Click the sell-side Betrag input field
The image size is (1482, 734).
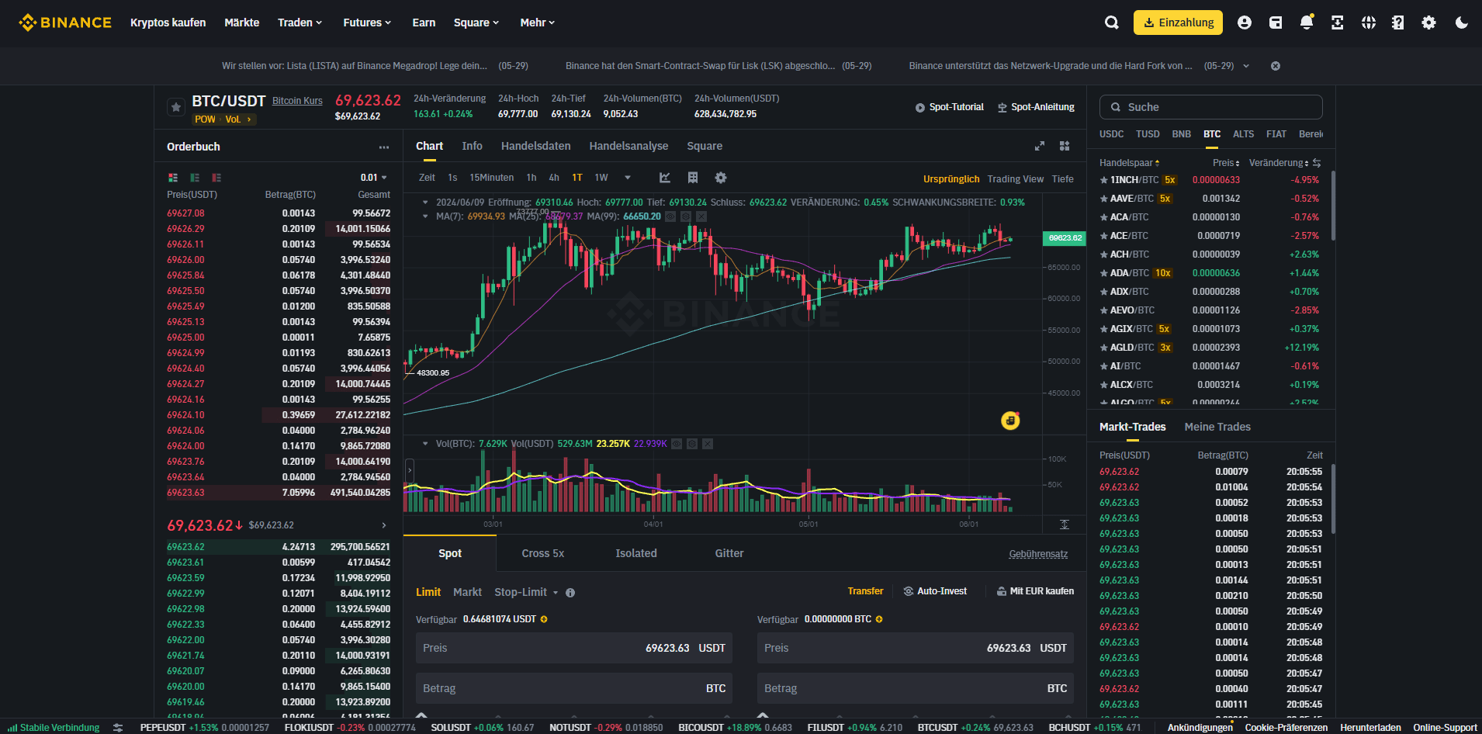[916, 688]
